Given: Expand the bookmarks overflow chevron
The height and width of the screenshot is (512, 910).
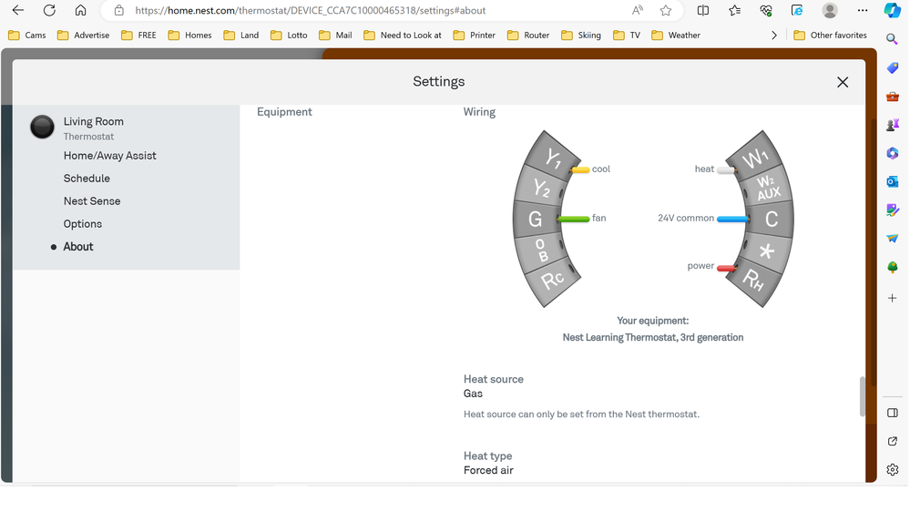Looking at the screenshot, I should (774, 36).
